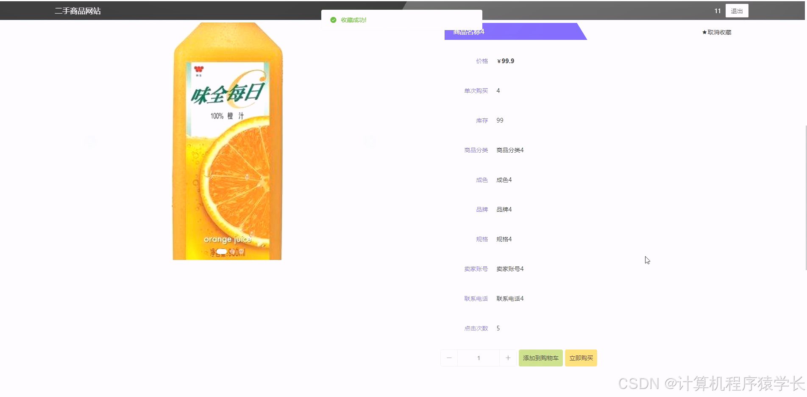Viewport: 807px width, 397px height.
Task: Open the cart count badge showing 11
Action: click(x=717, y=11)
